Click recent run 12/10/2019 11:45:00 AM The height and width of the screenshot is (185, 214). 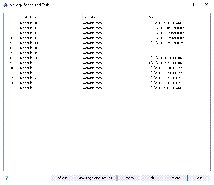(x=166, y=33)
